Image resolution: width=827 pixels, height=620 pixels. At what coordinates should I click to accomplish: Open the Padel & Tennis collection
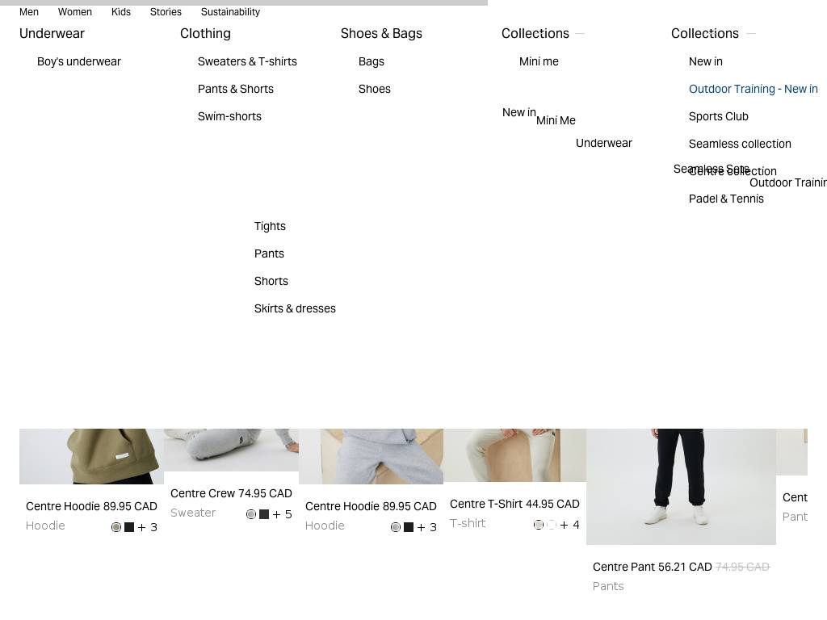pyautogui.click(x=726, y=199)
